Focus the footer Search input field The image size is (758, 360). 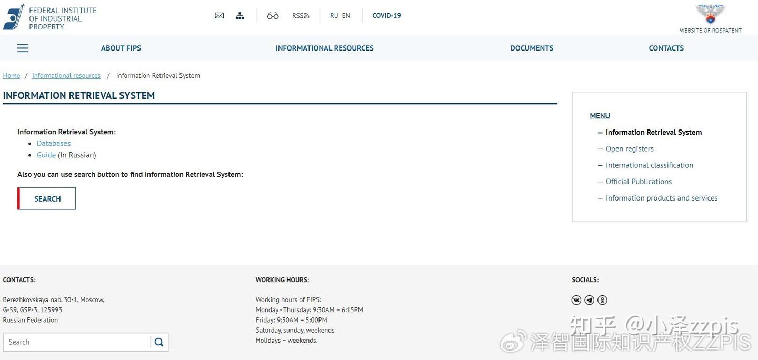(x=77, y=342)
